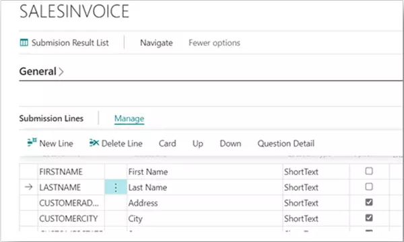Select the LASTNAME code cell

tap(71, 188)
